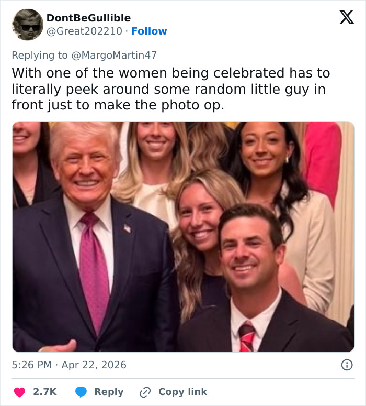This screenshot has width=366, height=406.
Task: Open the attached group photo
Action: pyautogui.click(x=183, y=237)
